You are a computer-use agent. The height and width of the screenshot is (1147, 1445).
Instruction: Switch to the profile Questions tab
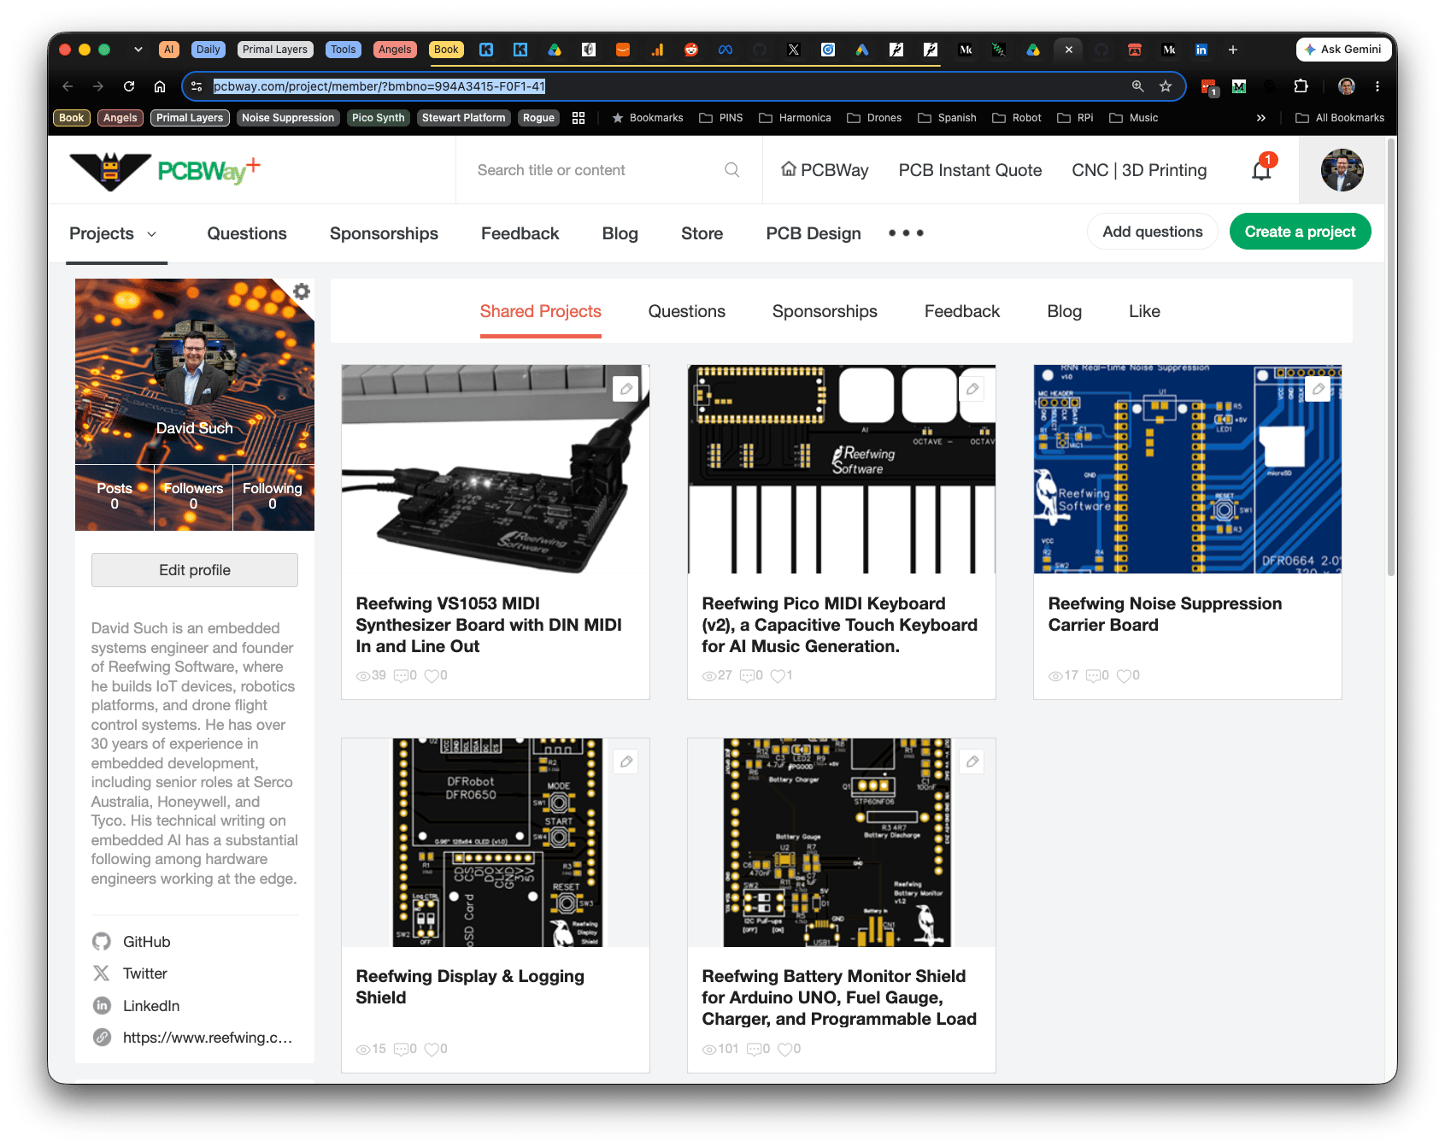click(x=687, y=312)
